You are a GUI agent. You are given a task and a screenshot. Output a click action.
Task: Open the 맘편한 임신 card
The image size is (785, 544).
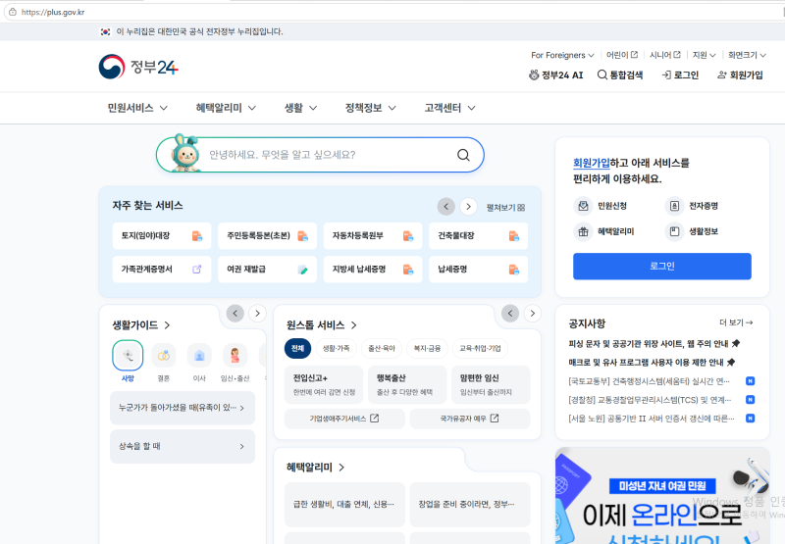491,384
